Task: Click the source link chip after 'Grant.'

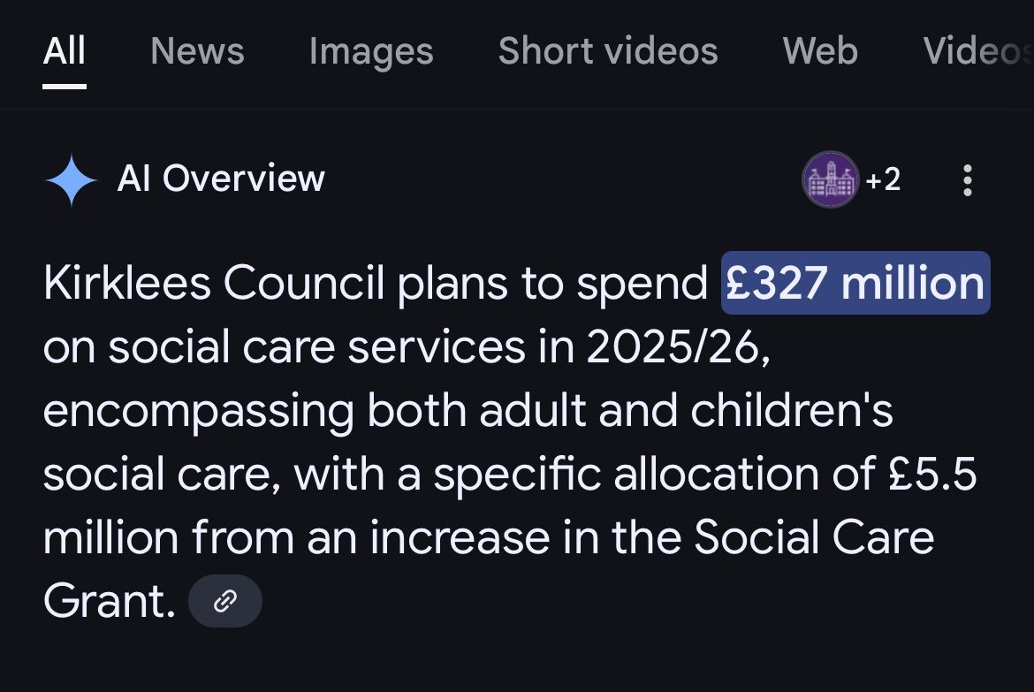Action: coord(225,601)
